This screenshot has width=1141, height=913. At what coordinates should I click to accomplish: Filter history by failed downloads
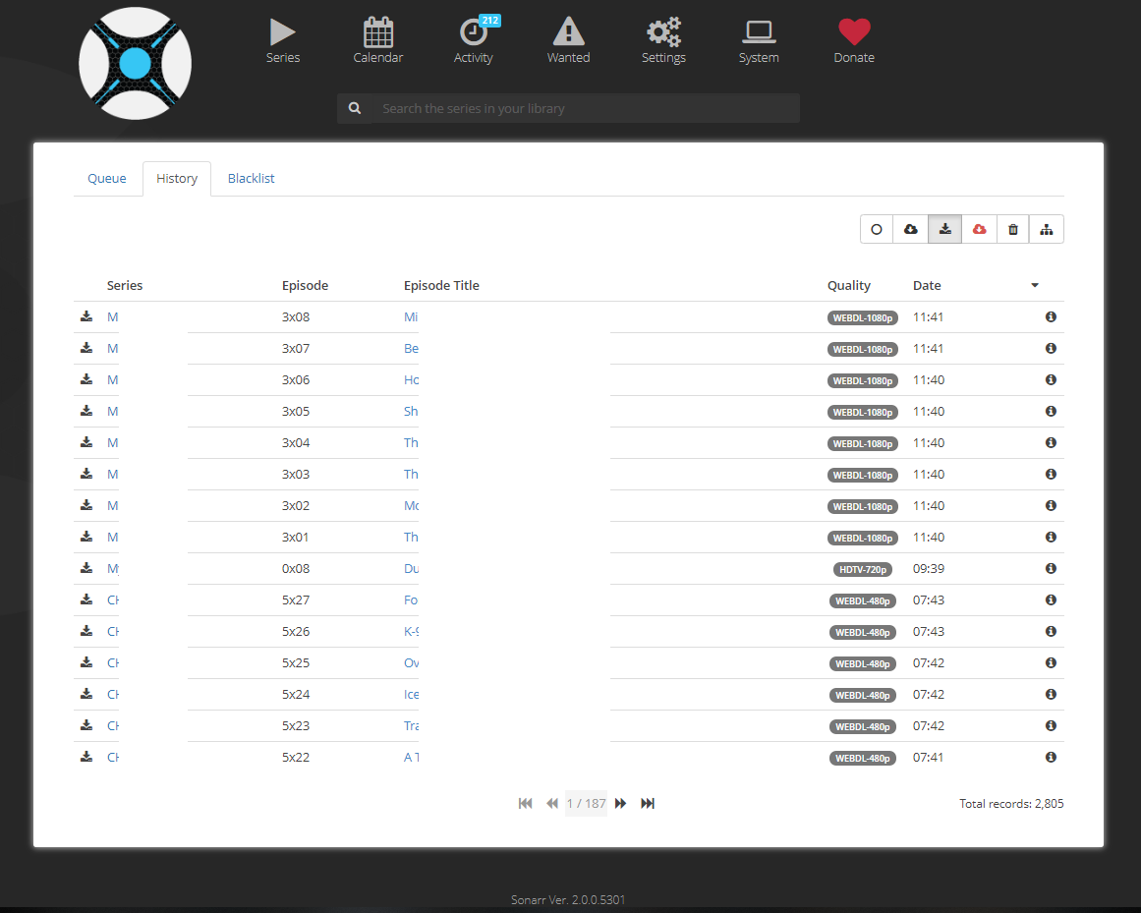click(x=980, y=229)
